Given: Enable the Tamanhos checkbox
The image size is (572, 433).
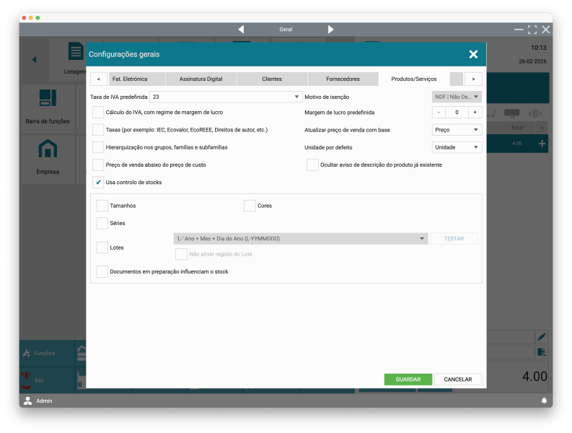Looking at the screenshot, I should [x=102, y=206].
